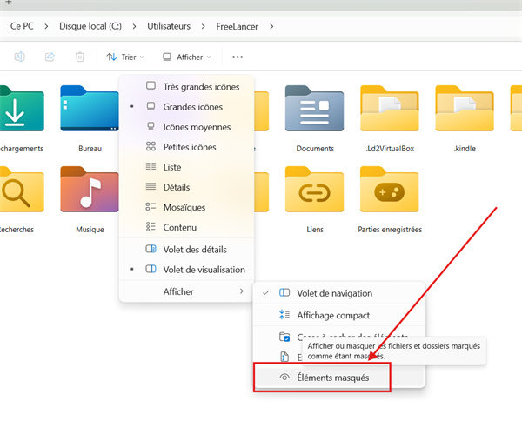Open the three-dots more options button
This screenshot has height=428, width=522.
pyautogui.click(x=238, y=57)
